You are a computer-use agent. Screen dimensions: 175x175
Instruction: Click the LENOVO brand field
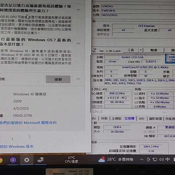pos(138,6)
